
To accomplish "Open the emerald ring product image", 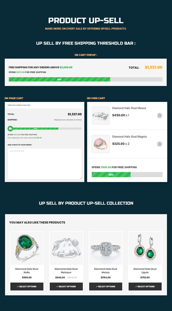I will 27,248.
